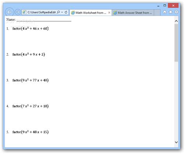This screenshot has width=185, height=154.
Task: Close the browser window
Action: coord(173,5)
